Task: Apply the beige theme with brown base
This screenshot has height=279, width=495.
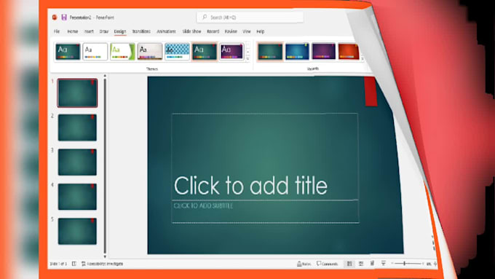Action: 150,52
